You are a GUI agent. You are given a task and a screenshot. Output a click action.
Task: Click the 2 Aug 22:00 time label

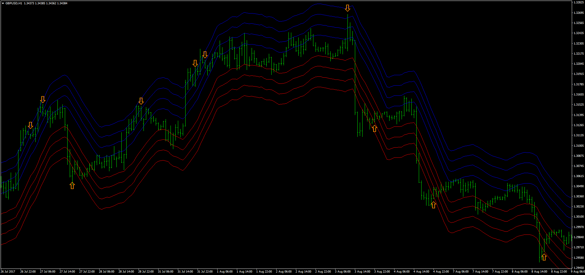pyautogui.click(x=323, y=272)
